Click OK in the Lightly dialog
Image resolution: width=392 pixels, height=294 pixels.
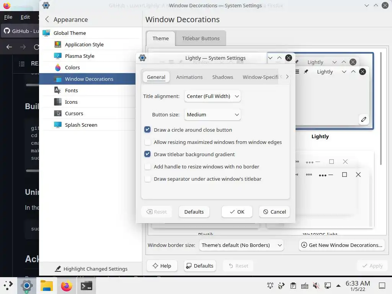coord(237,212)
